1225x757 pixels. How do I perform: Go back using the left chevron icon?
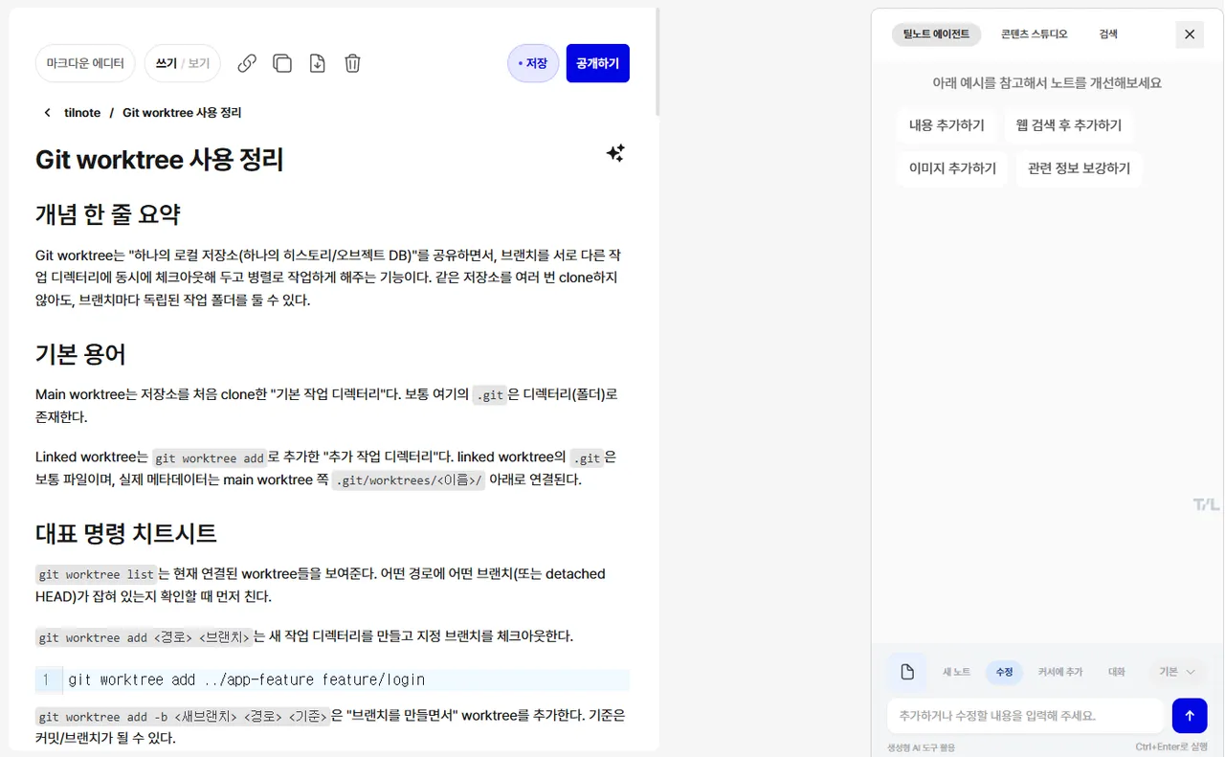(47, 113)
